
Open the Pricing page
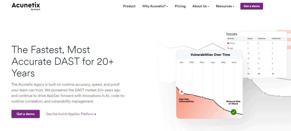[180, 6]
